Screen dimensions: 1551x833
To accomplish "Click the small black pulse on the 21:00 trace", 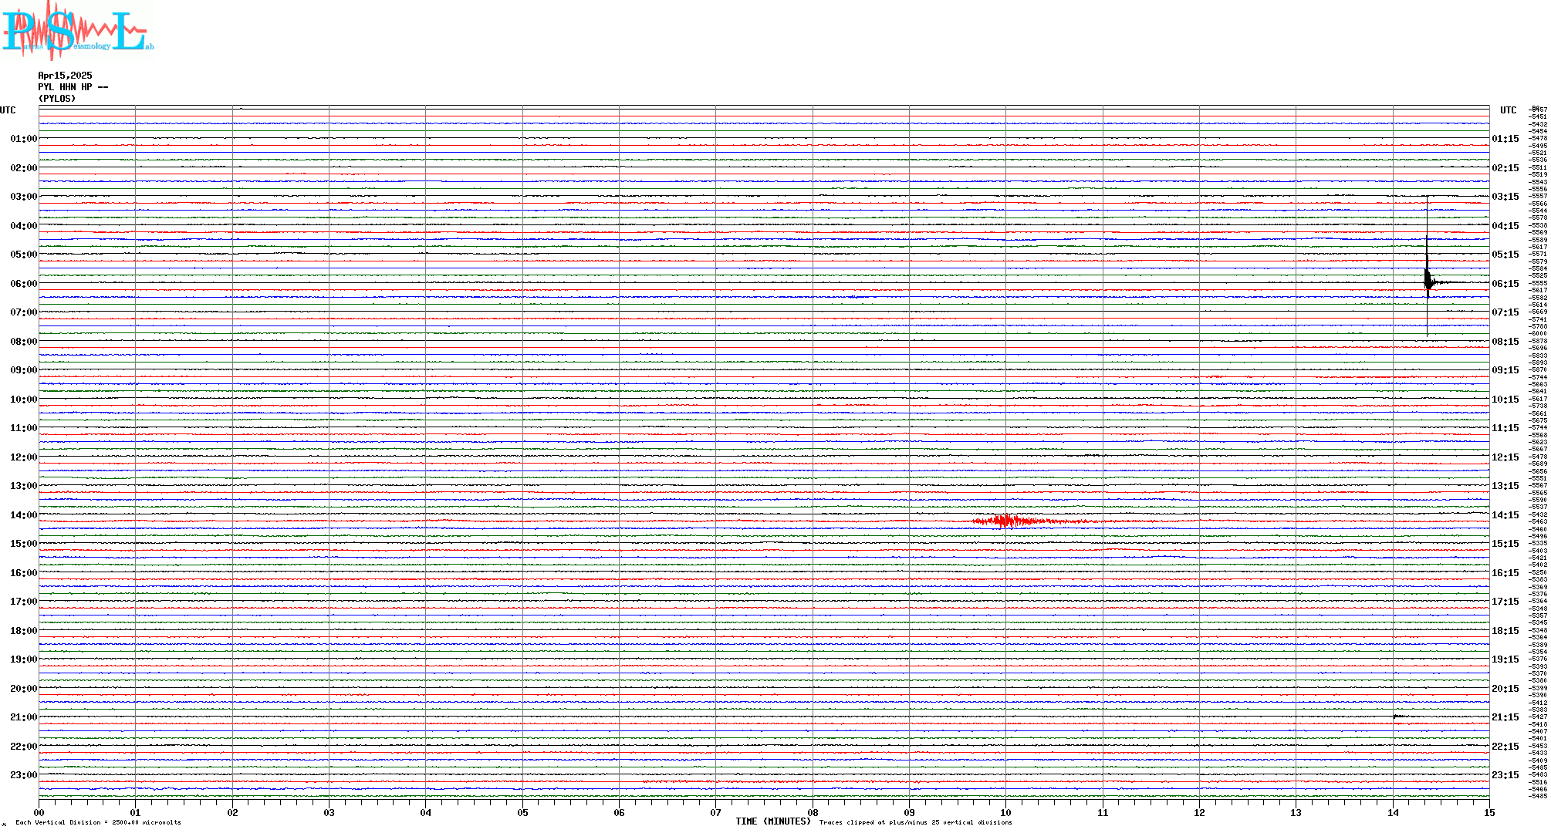I will (x=1398, y=717).
